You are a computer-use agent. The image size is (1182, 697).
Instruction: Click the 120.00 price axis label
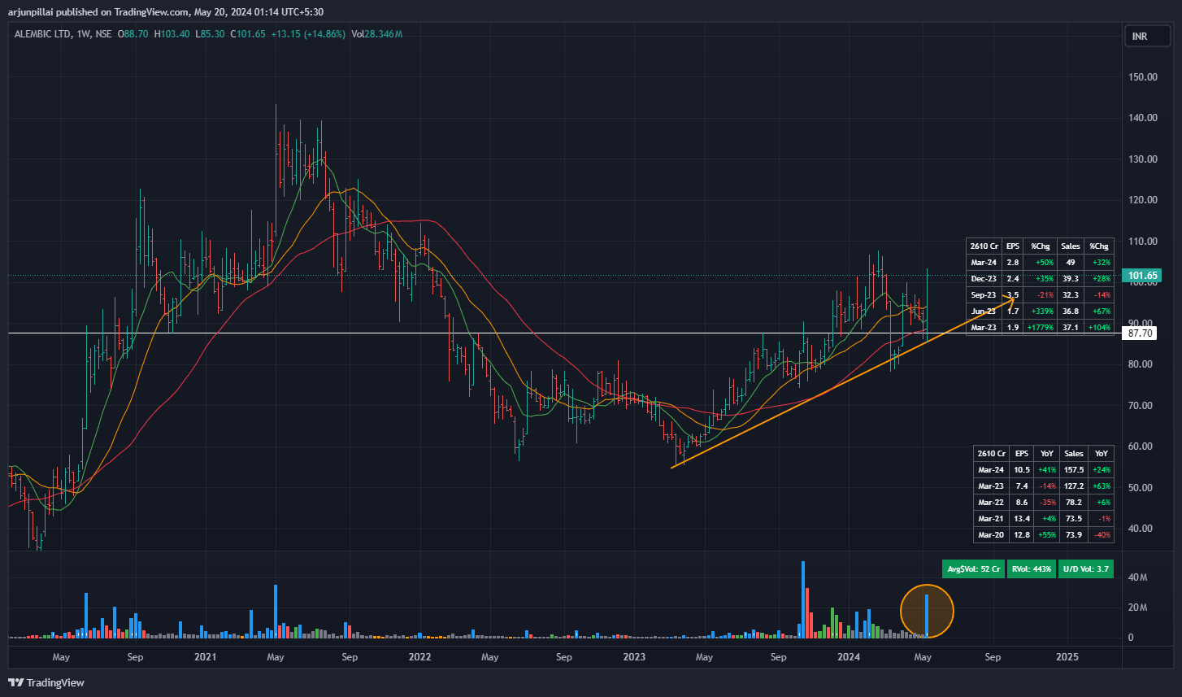[1143, 200]
